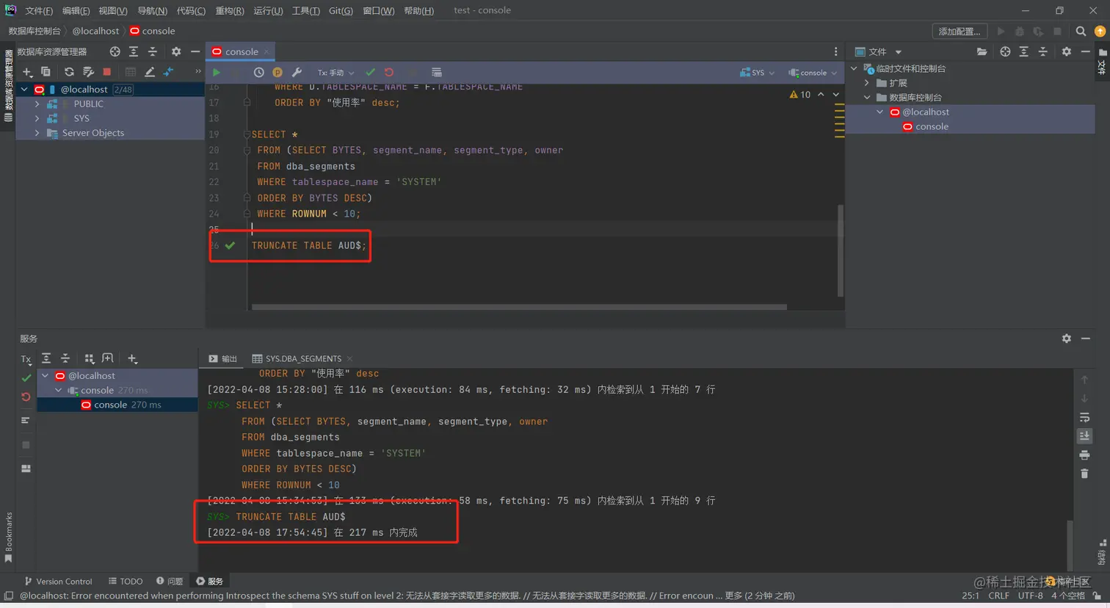Click the Search Everywhere magnifier icon
Viewport: 1110px width, 608px height.
1081,32
